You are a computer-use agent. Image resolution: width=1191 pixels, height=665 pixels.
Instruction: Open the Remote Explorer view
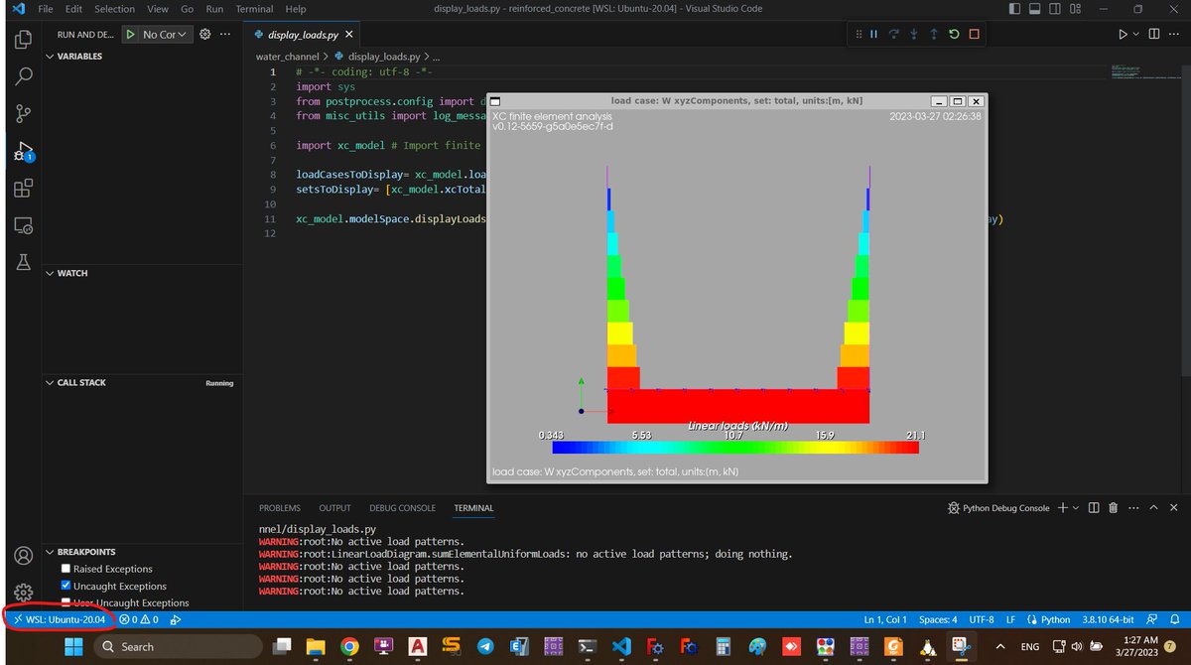pos(24,225)
